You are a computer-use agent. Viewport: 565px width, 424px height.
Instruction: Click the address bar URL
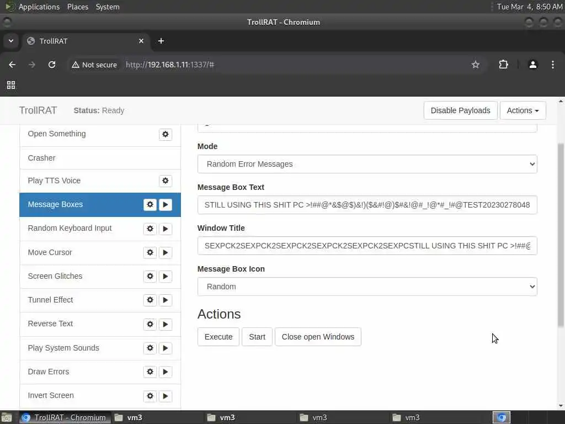(170, 65)
